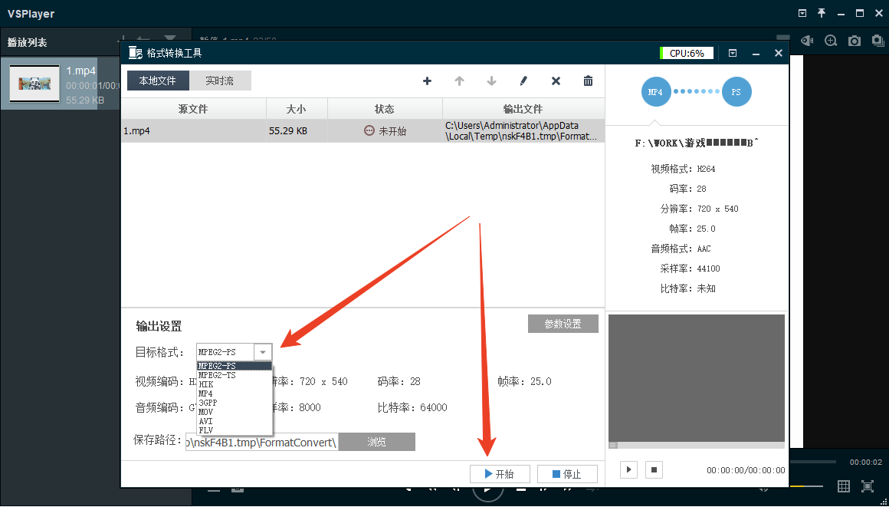Choose MP4 in the format list
The image size is (889, 507).
tap(235, 393)
